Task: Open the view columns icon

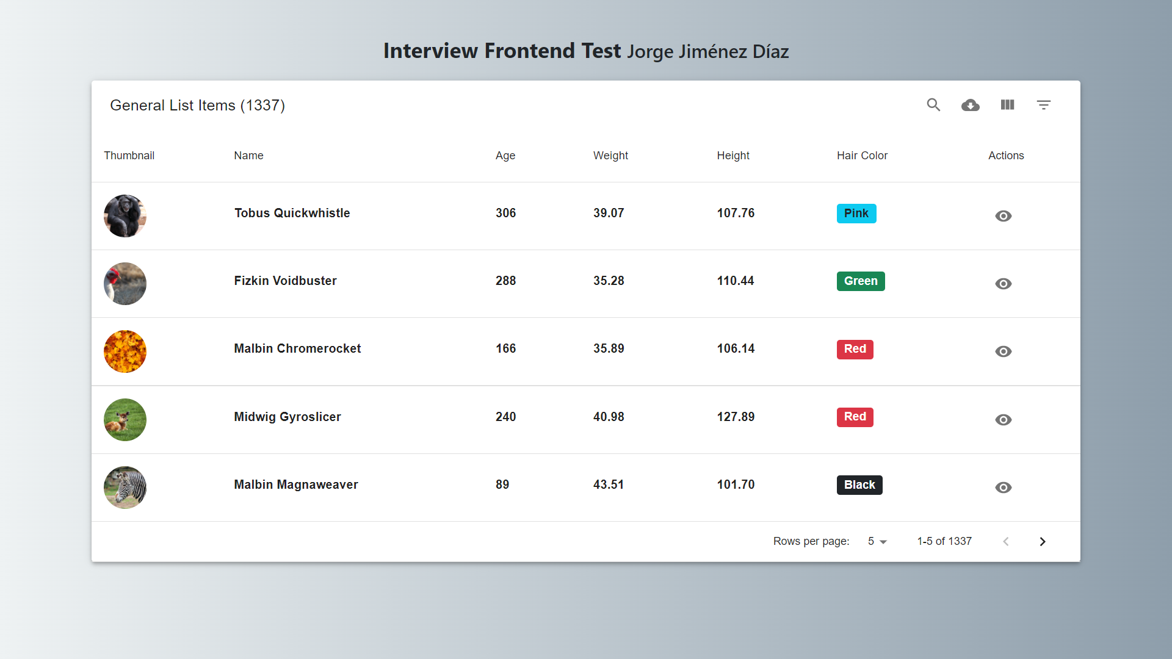Action: pyautogui.click(x=1007, y=105)
